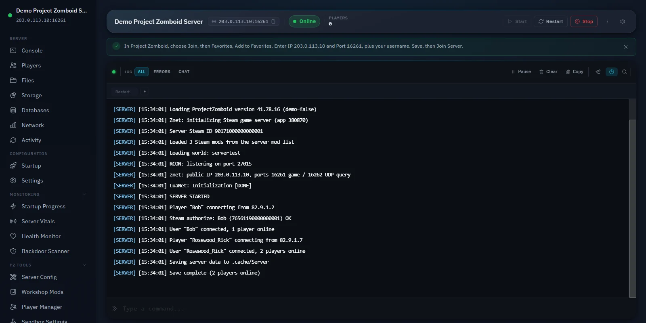
Task: Collapse the Monitoring section
Action: 84,194
